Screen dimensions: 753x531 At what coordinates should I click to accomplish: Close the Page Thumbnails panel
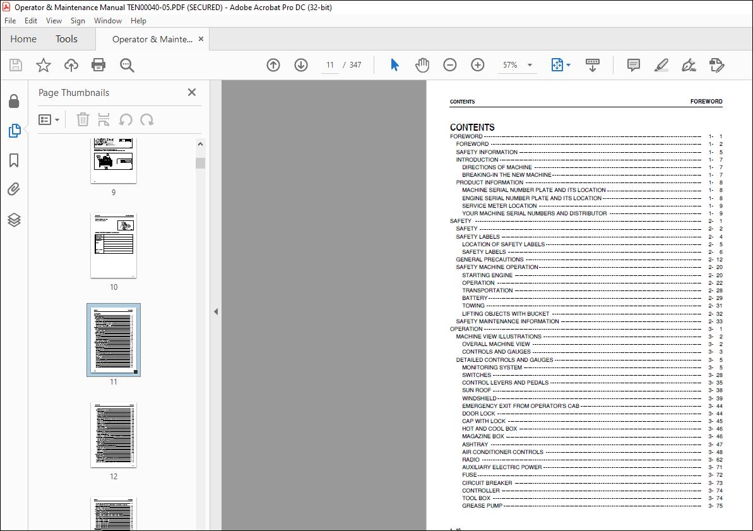tap(192, 92)
